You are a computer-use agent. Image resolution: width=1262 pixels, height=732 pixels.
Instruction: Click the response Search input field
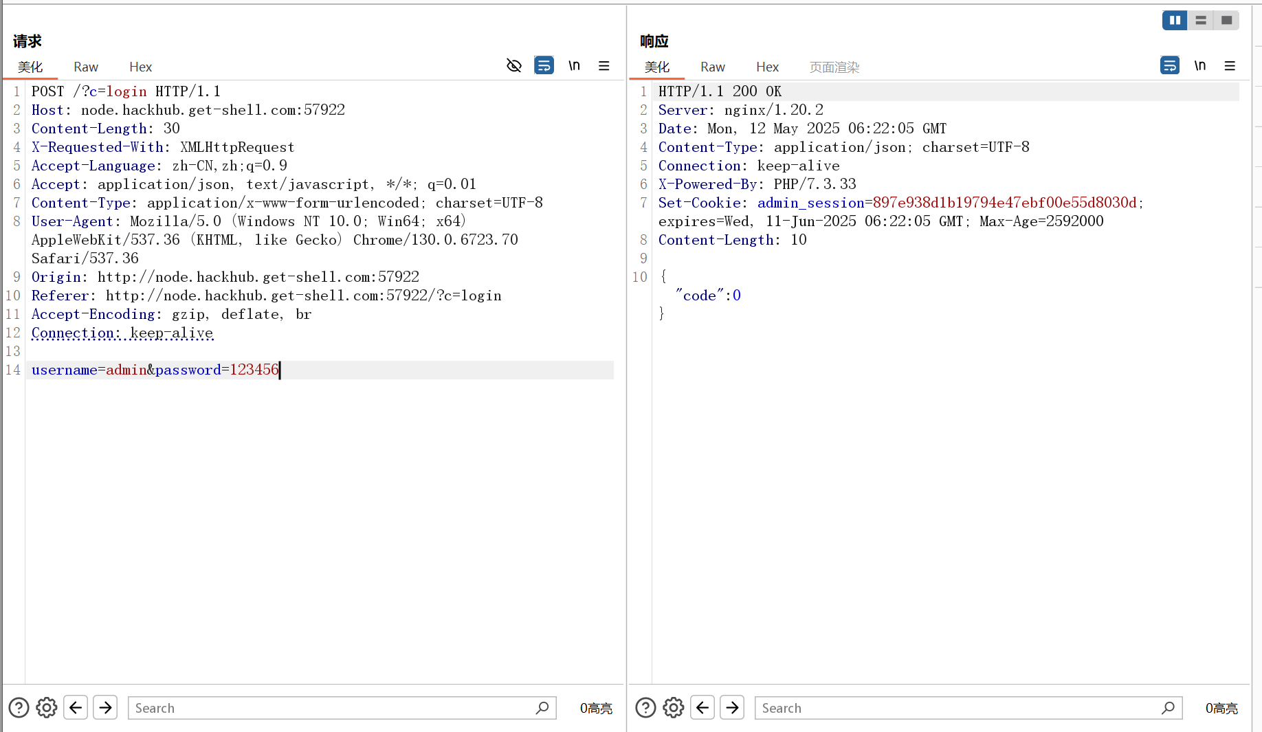coord(955,708)
